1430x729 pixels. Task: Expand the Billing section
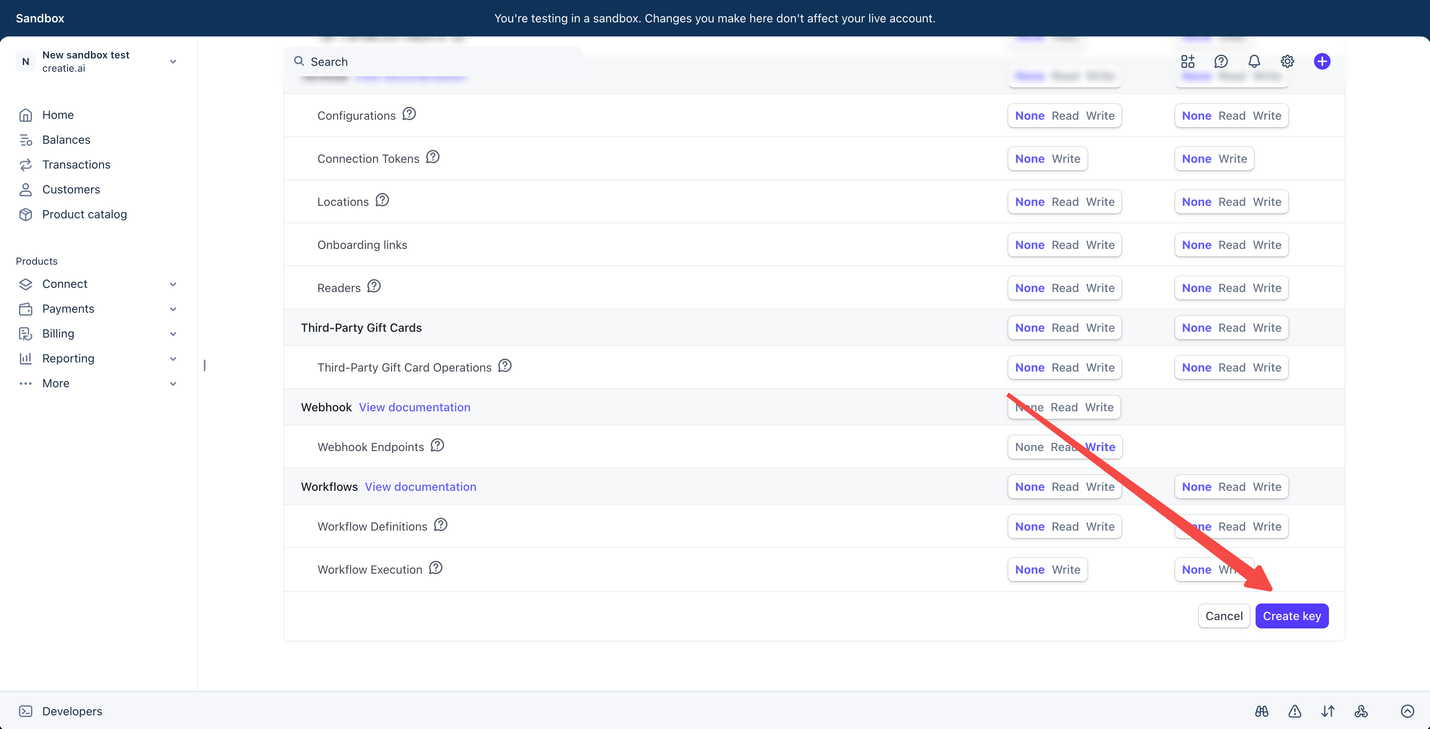tap(173, 334)
